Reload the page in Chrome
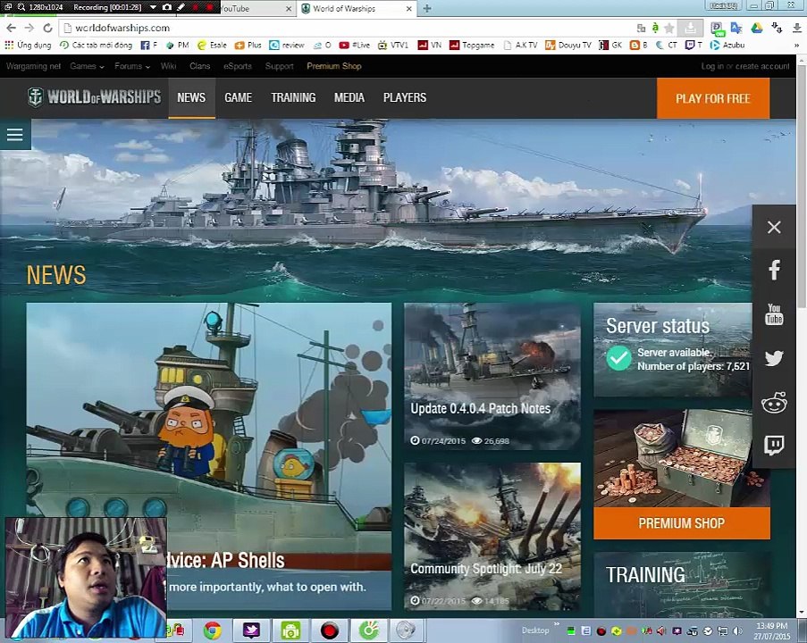The image size is (807, 643). (48, 28)
